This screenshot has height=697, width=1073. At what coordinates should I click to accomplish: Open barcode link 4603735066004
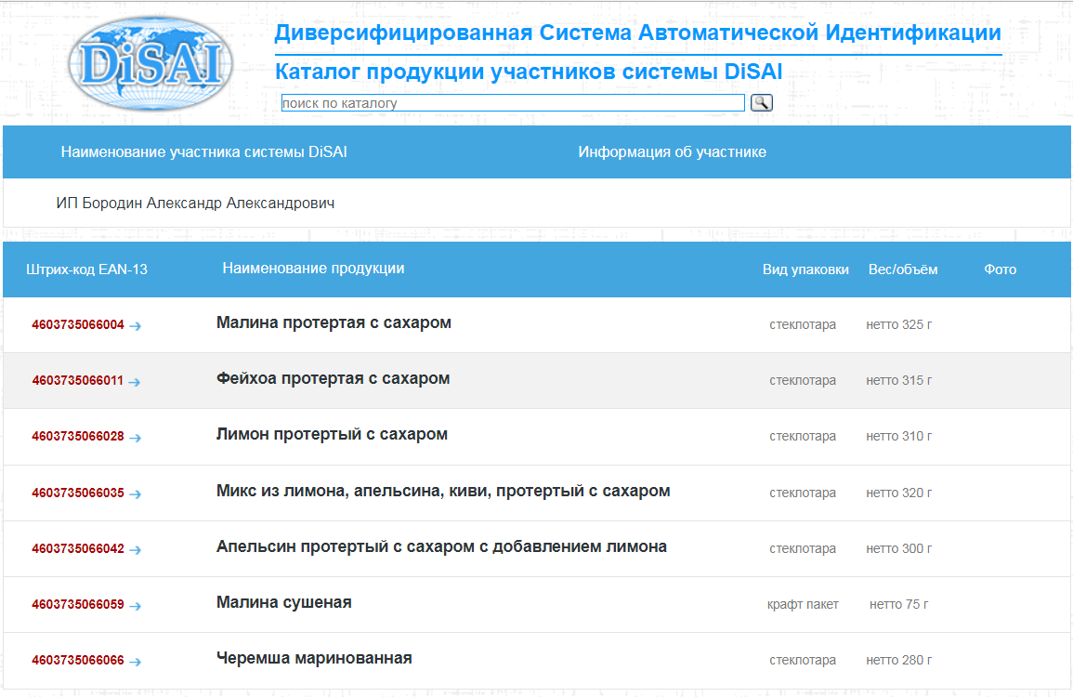point(78,325)
